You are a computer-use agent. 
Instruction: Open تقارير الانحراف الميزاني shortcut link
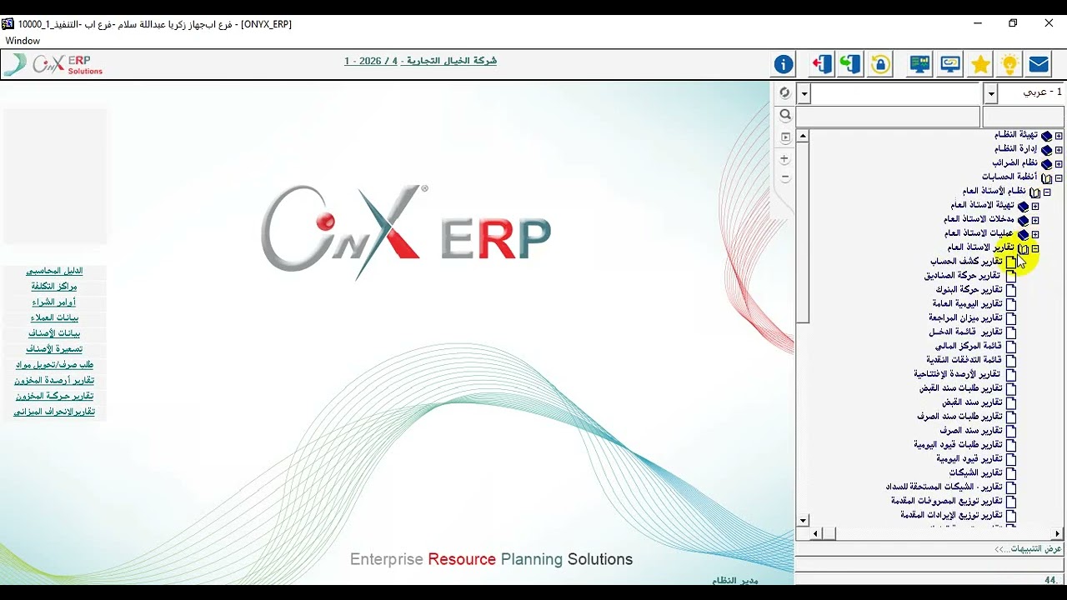click(54, 412)
